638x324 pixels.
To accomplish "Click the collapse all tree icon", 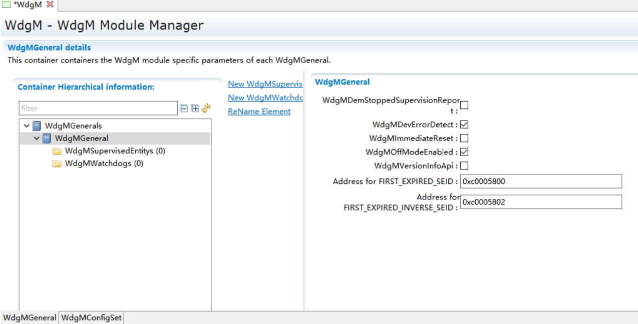I will click(x=184, y=108).
